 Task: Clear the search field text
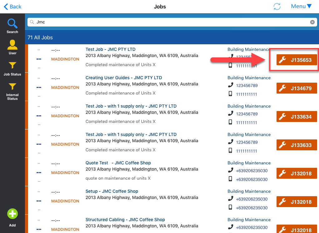312,22
